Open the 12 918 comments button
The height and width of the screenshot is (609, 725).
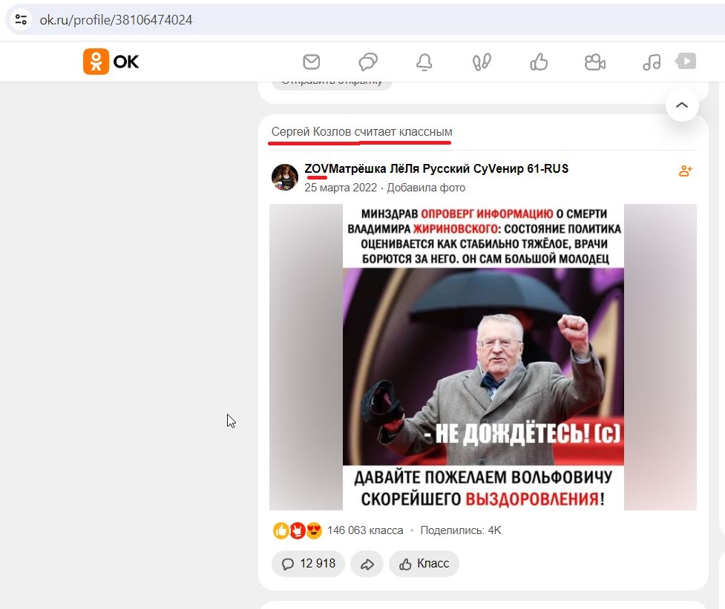(x=309, y=564)
